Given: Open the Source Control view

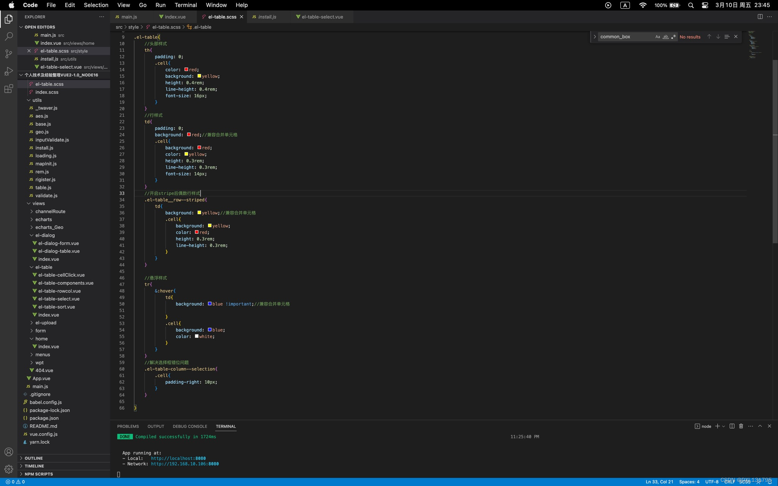Looking at the screenshot, I should [x=9, y=54].
